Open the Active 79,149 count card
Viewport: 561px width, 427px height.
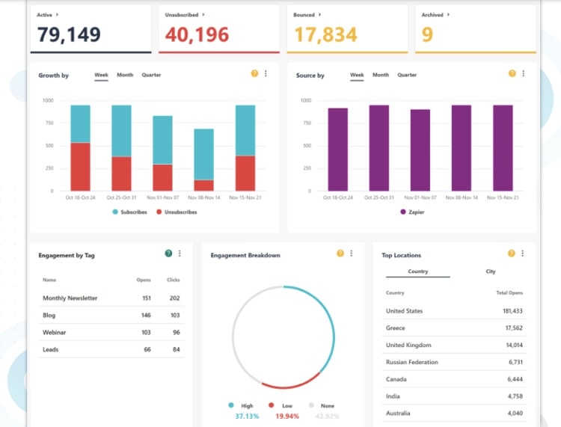pyautogui.click(x=91, y=29)
